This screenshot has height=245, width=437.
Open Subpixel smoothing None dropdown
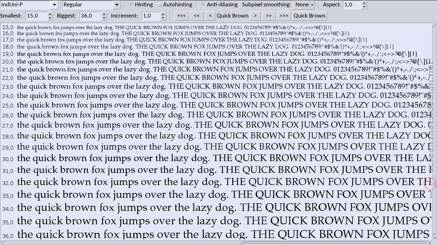tap(304, 5)
